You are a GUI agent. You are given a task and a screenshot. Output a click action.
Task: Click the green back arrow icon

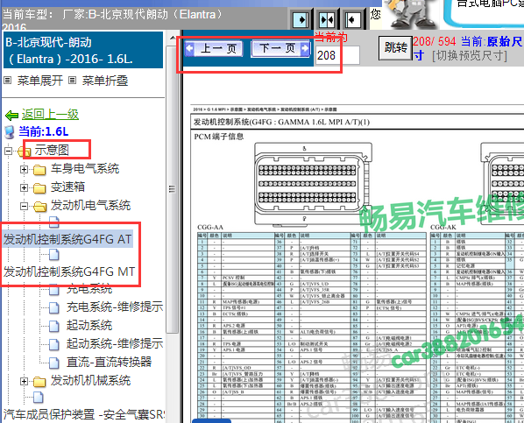pos(11,116)
